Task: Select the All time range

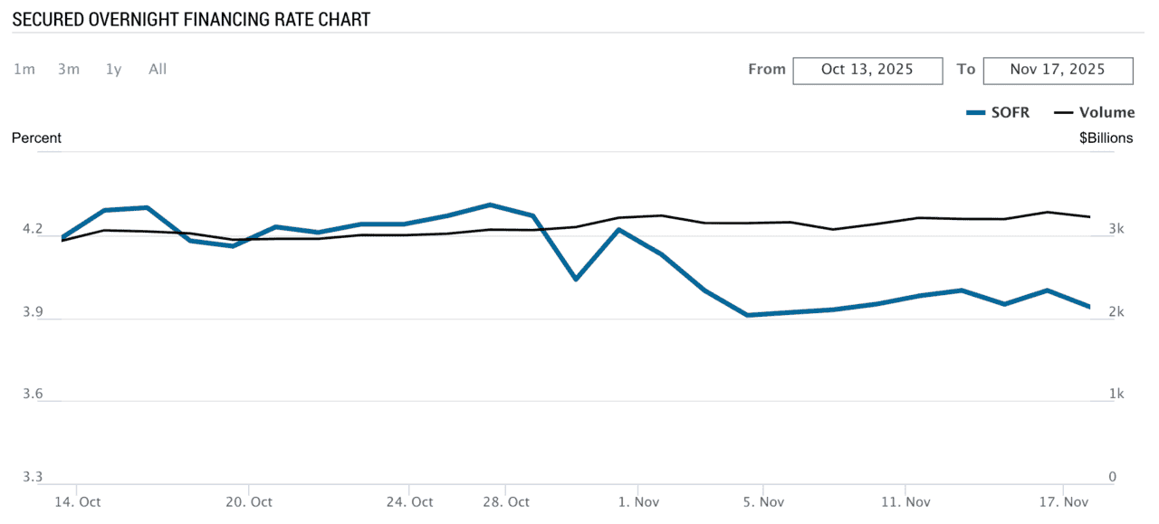Action: click(x=157, y=69)
